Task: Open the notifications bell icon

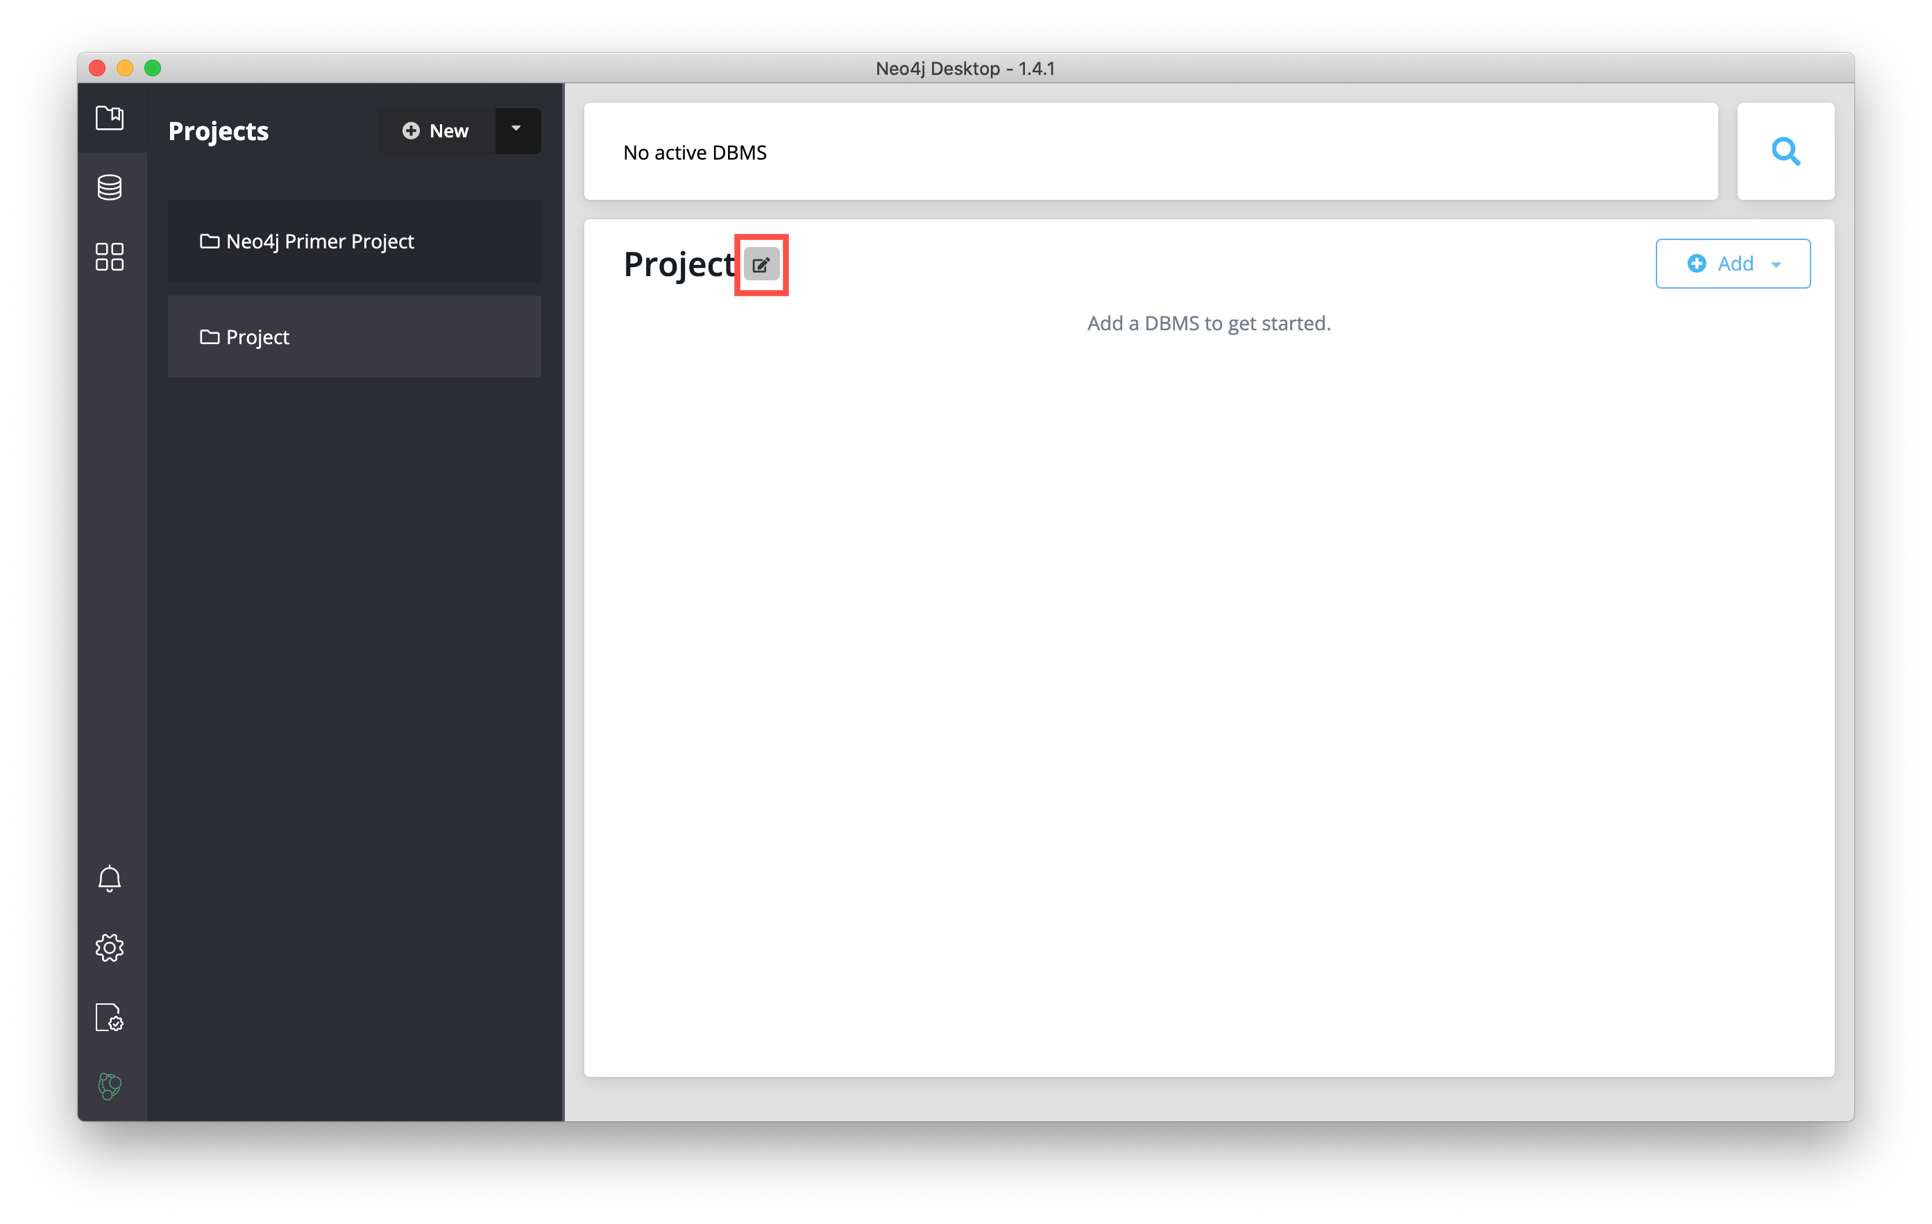Action: tap(108, 878)
